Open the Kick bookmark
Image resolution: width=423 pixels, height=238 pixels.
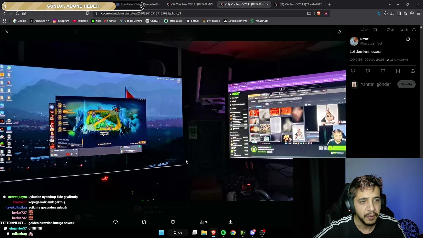click(96, 21)
